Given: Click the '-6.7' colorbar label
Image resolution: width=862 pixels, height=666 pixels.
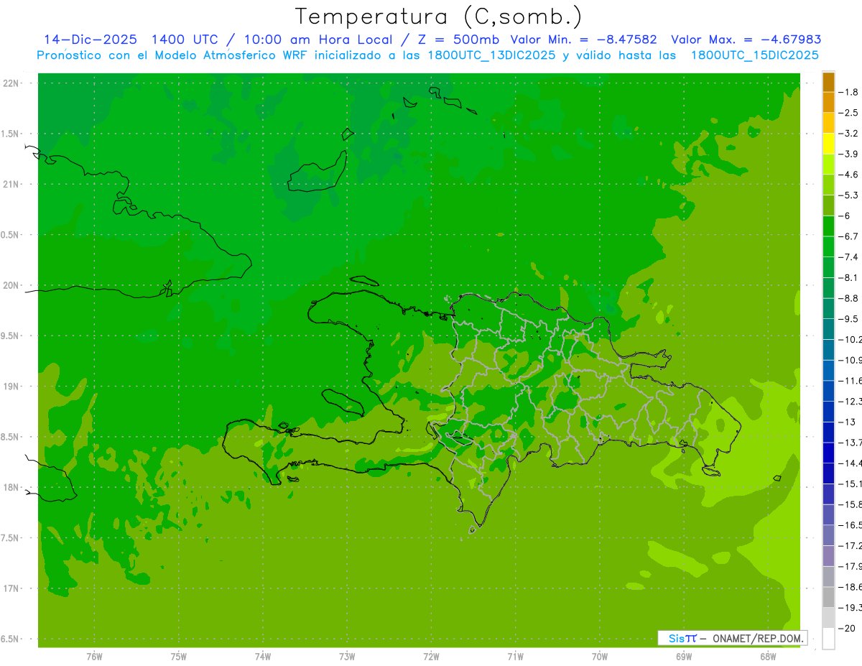Looking at the screenshot, I should click(x=848, y=236).
